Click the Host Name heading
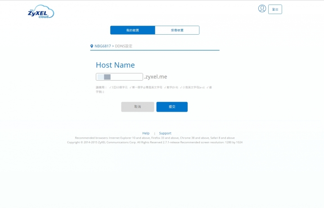324x208 pixels. point(115,65)
